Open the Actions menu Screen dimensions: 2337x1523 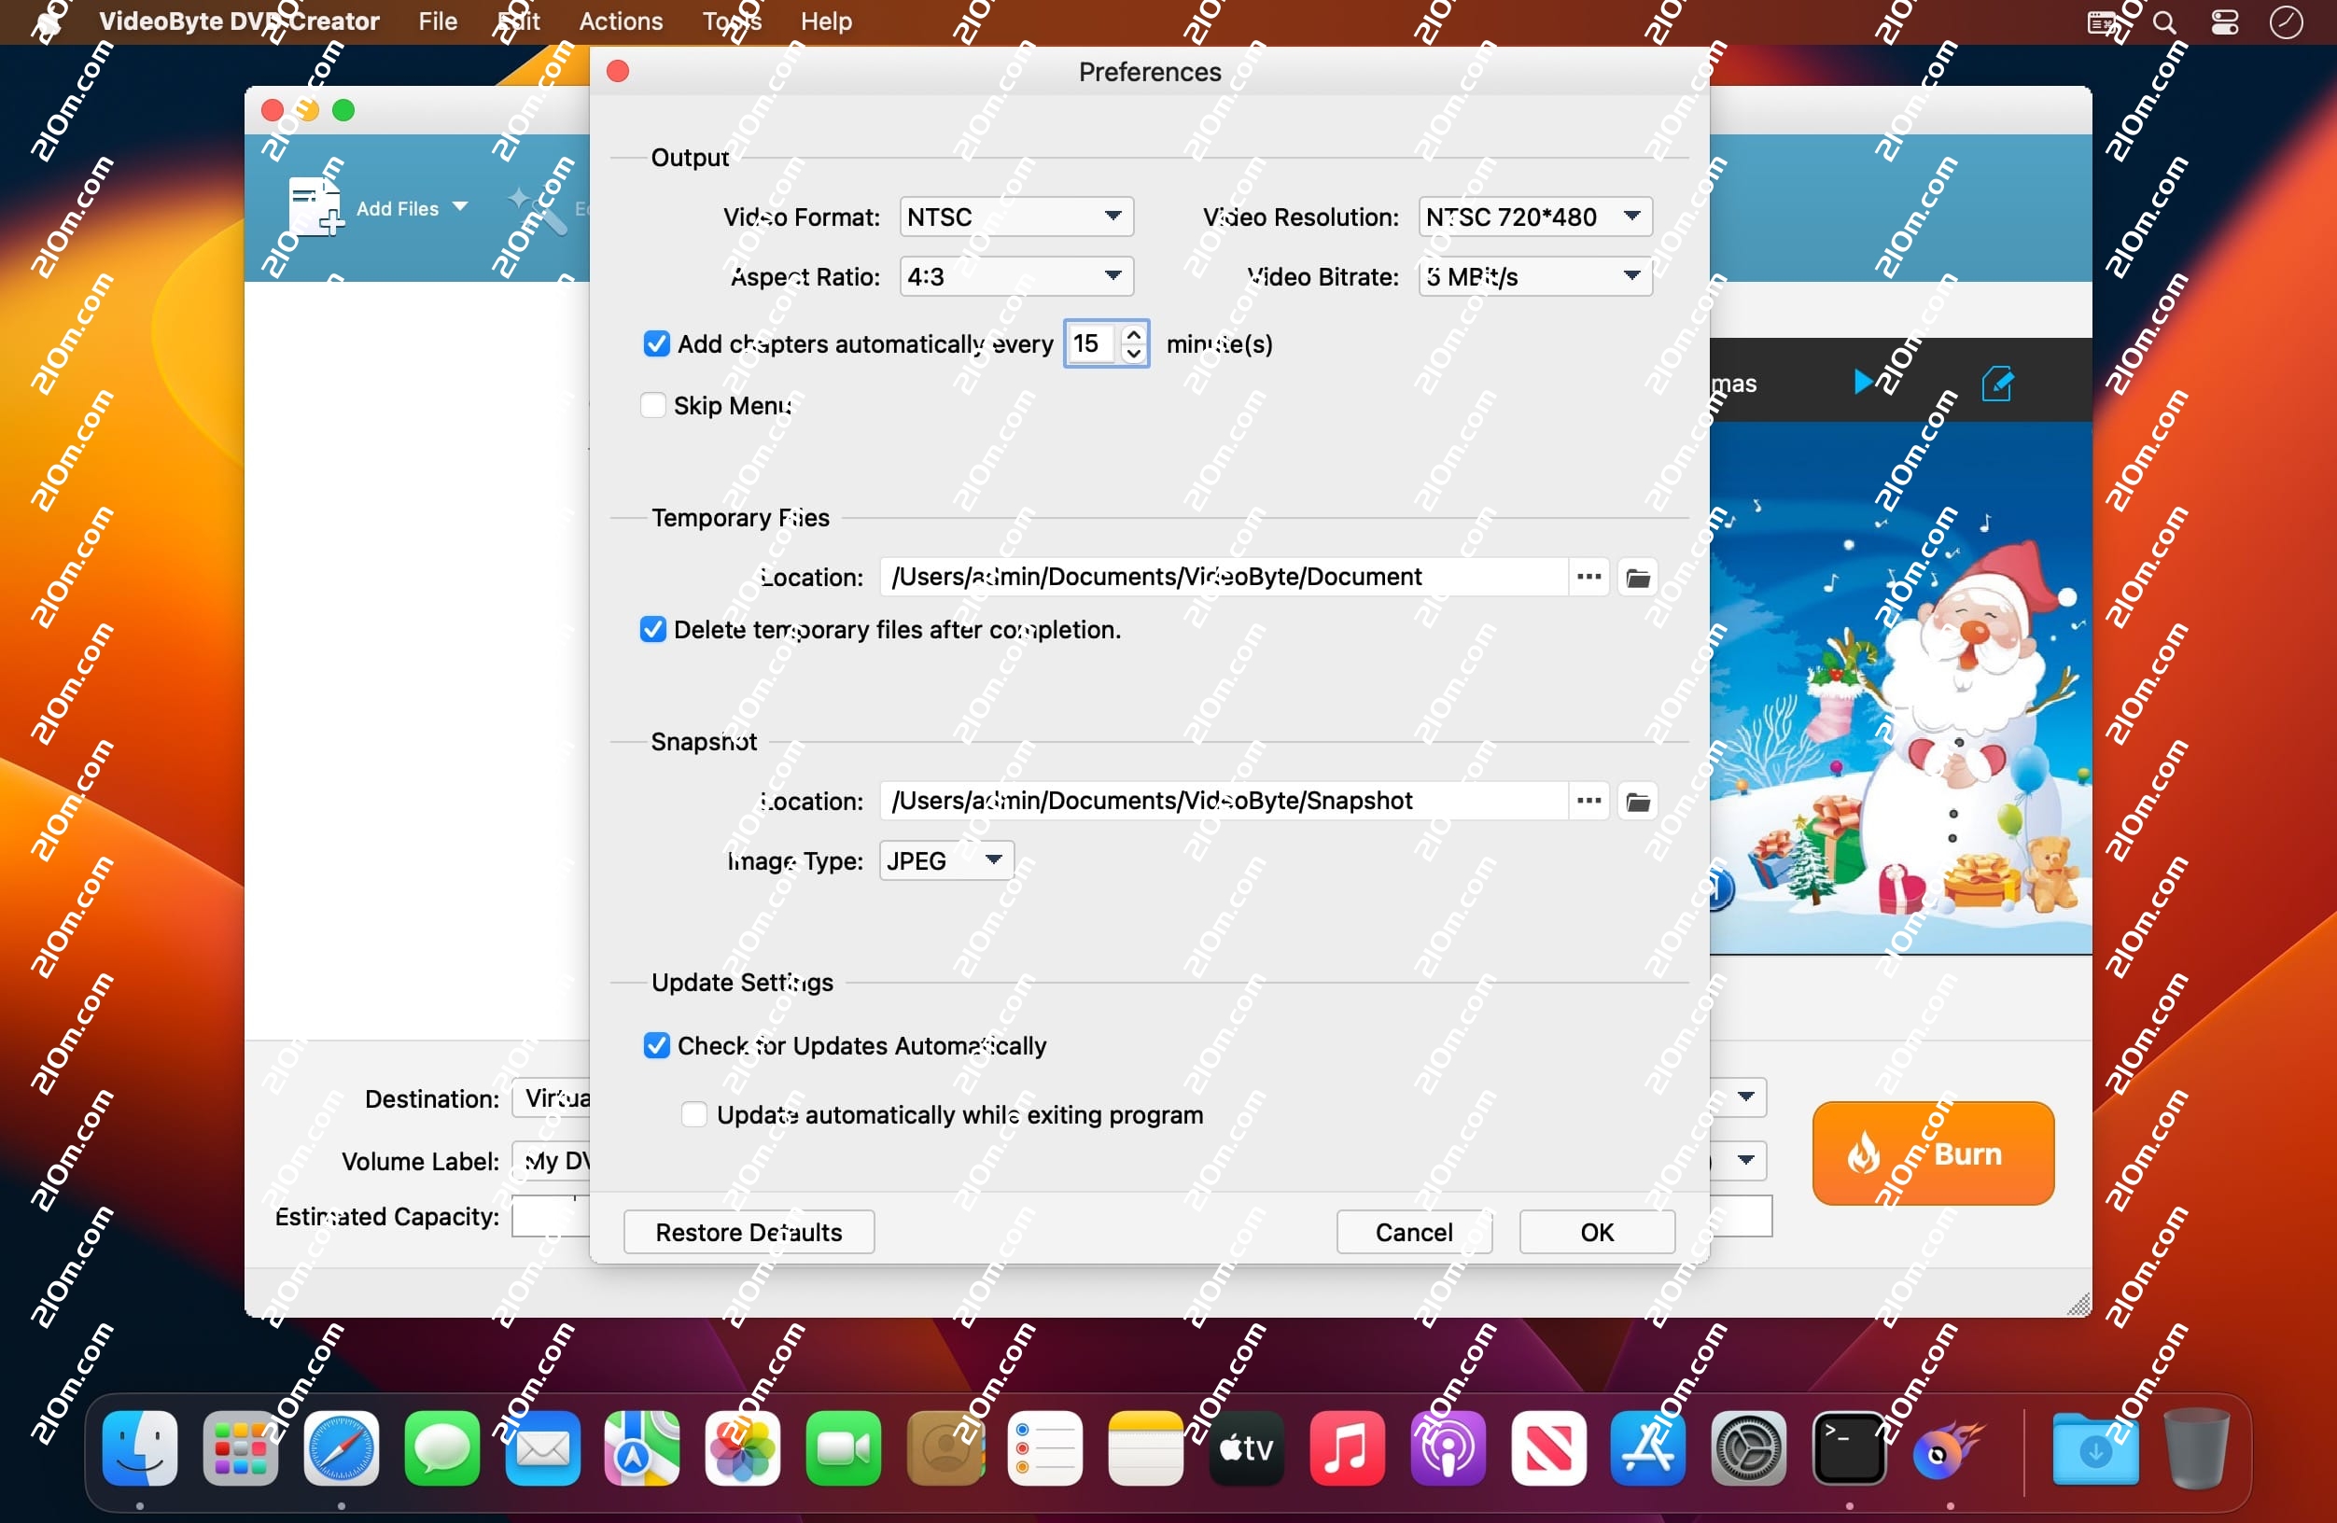point(621,21)
